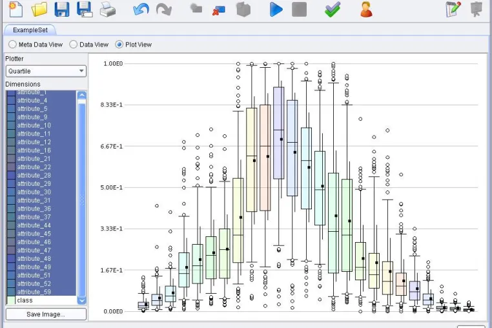Open the notepad with pencil icon
The height and width of the screenshot is (328, 492).
coord(453,9)
